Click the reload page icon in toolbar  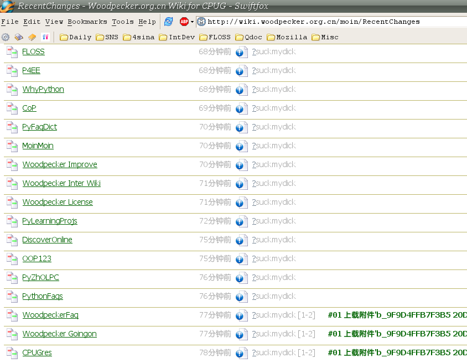[168, 22]
